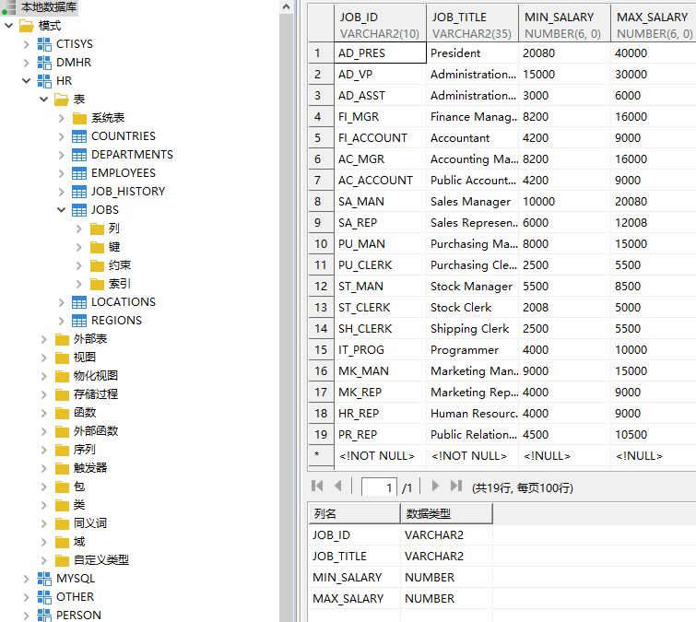Go to previous page of results
Viewport: 696px width, 622px height.
(338, 487)
